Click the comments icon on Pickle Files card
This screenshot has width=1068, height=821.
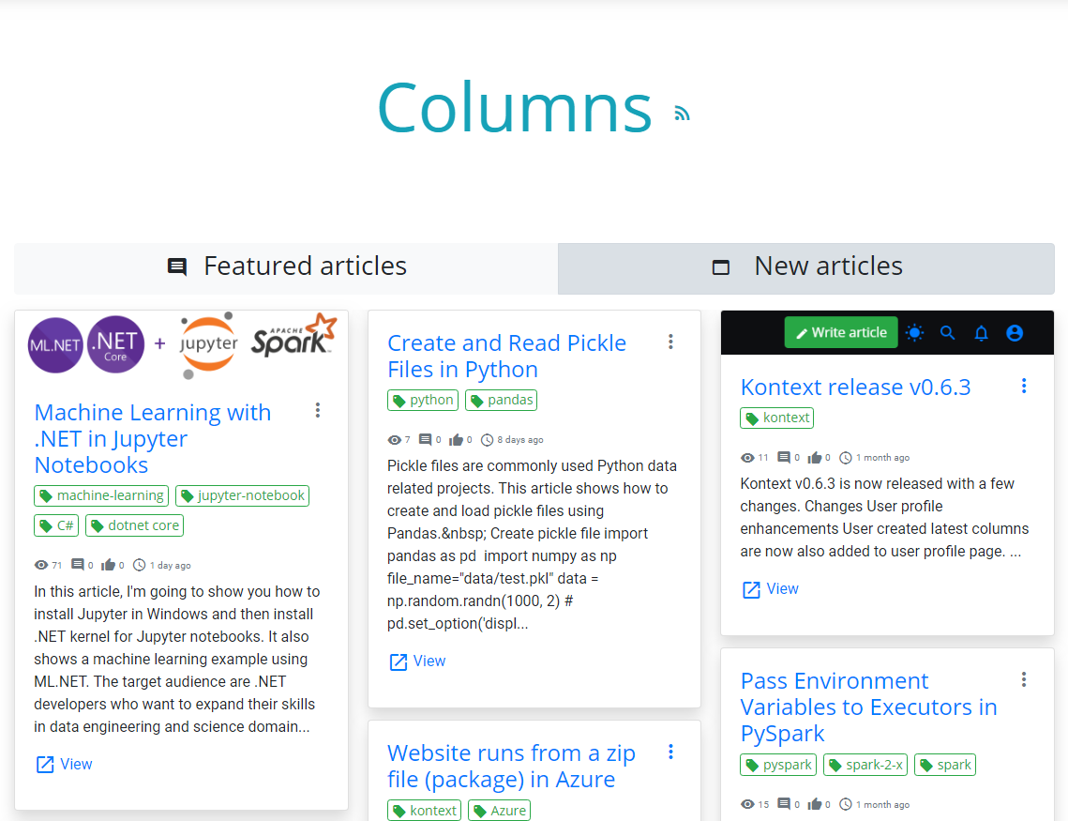pyautogui.click(x=425, y=439)
